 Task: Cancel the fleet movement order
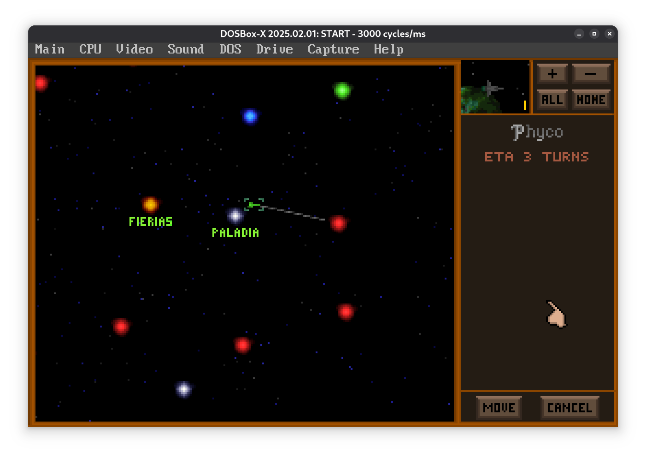coord(570,408)
